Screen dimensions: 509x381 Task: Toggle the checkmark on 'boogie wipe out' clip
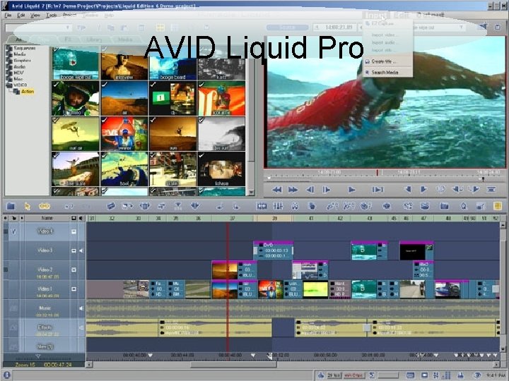click(56, 50)
